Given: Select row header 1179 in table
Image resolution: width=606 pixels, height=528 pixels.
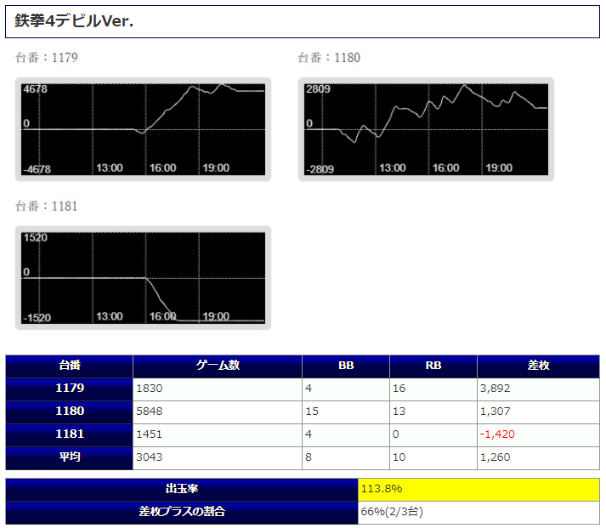Looking at the screenshot, I should [70, 389].
